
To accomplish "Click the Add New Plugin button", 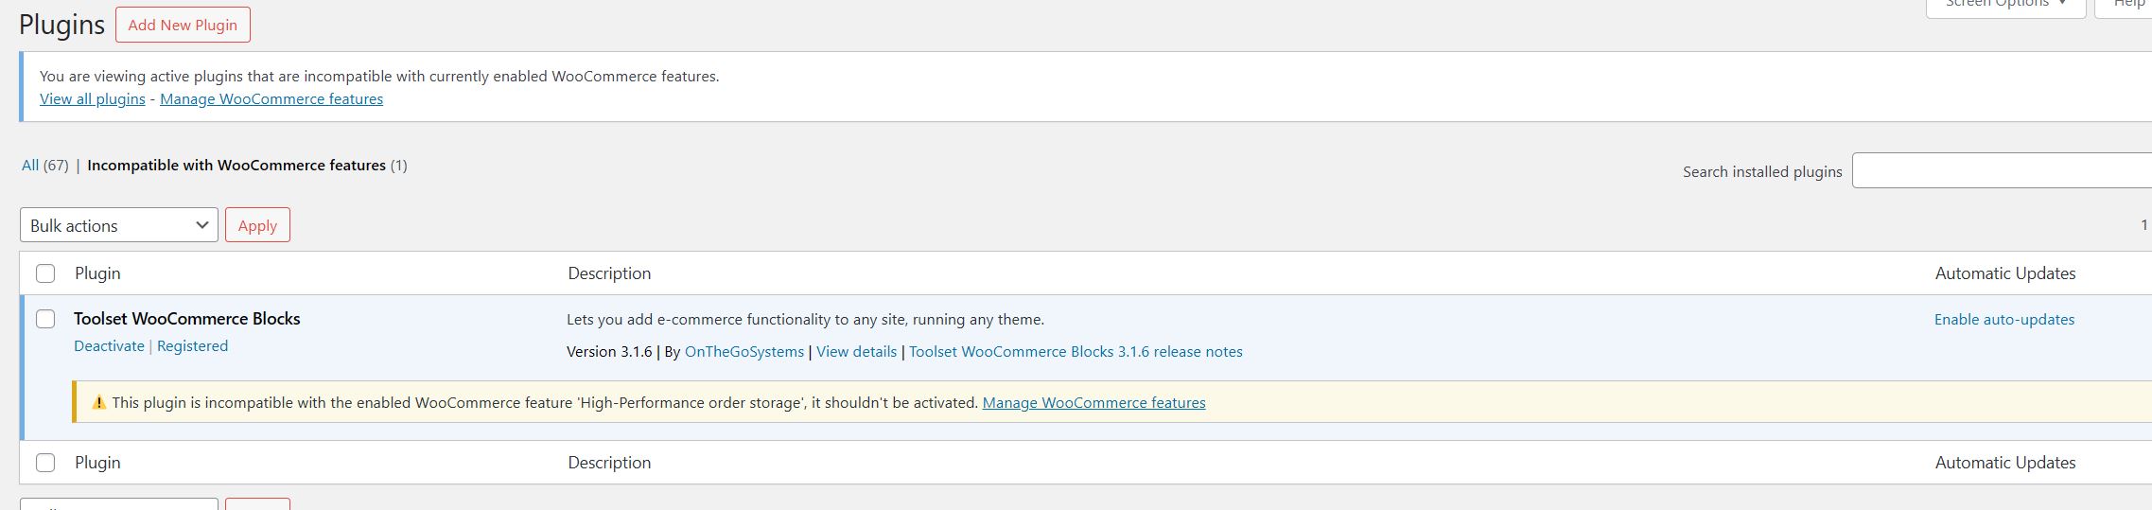I will 183,25.
